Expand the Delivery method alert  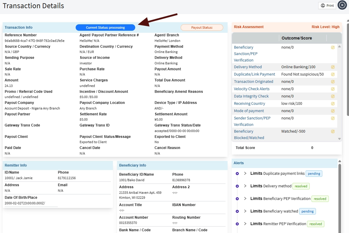click(x=245, y=186)
